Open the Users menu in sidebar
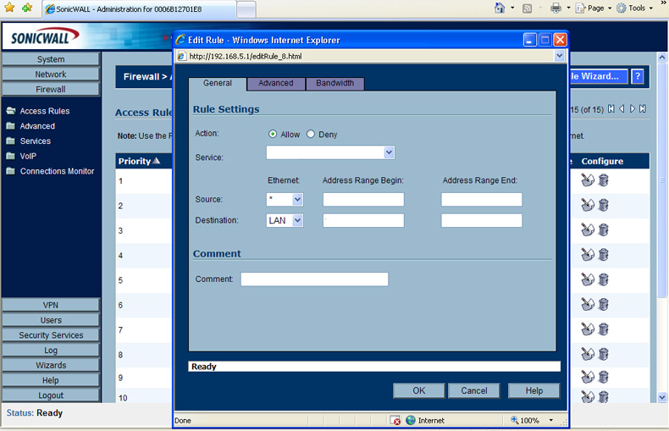This screenshot has height=431, width=669. click(51, 320)
